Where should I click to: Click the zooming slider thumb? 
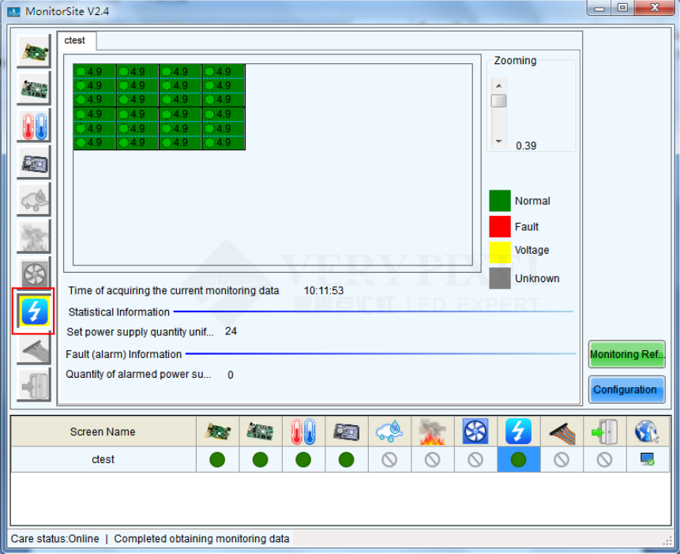point(498,100)
